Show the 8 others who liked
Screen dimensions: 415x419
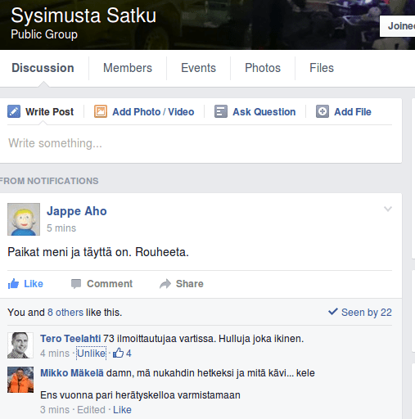(x=65, y=313)
